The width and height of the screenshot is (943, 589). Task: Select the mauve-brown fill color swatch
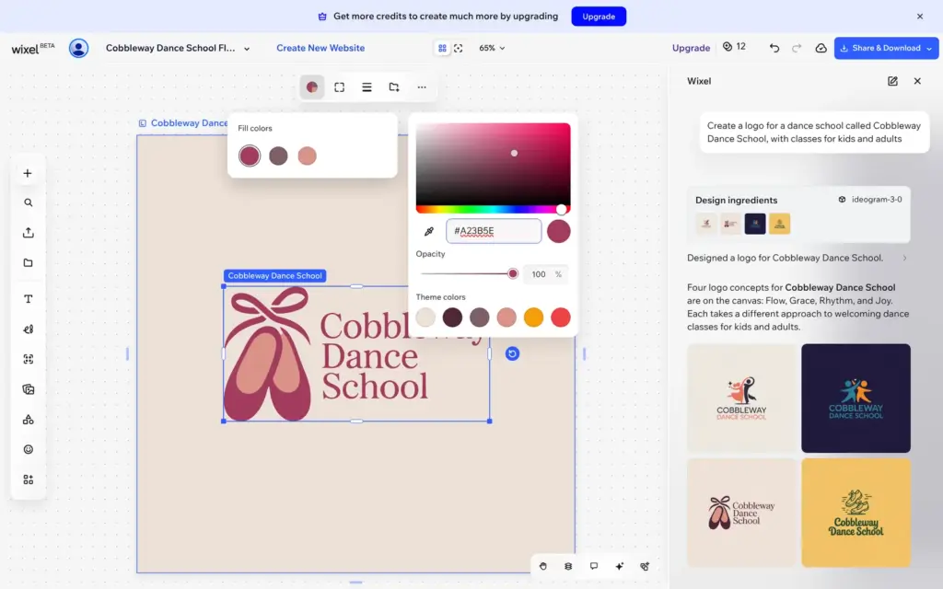278,156
